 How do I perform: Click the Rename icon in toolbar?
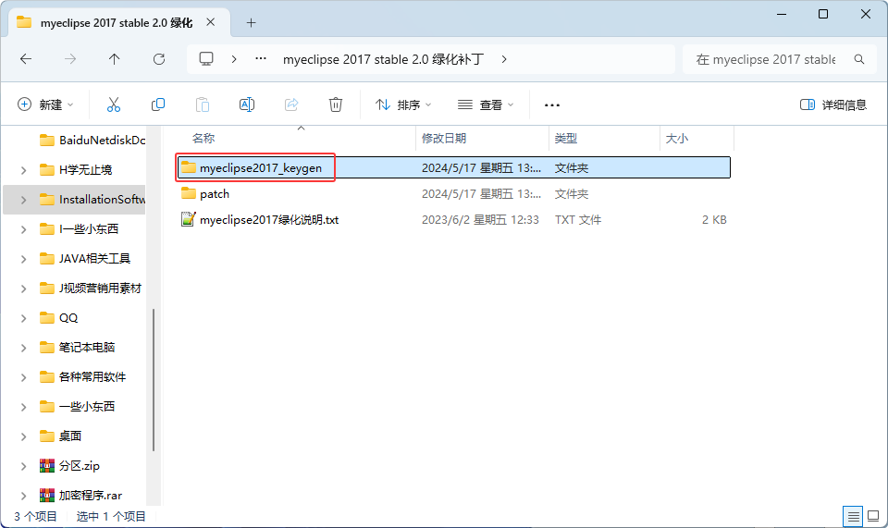point(247,104)
